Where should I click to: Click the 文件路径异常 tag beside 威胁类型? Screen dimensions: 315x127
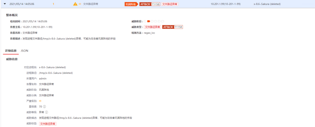(152, 27)
